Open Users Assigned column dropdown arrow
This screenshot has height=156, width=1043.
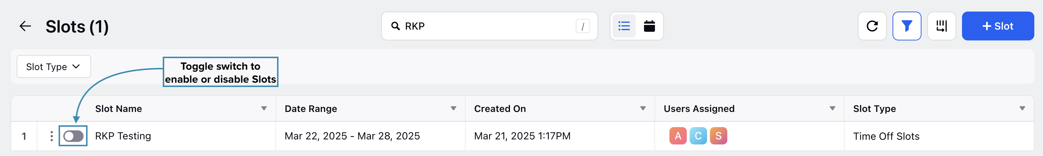pos(833,108)
